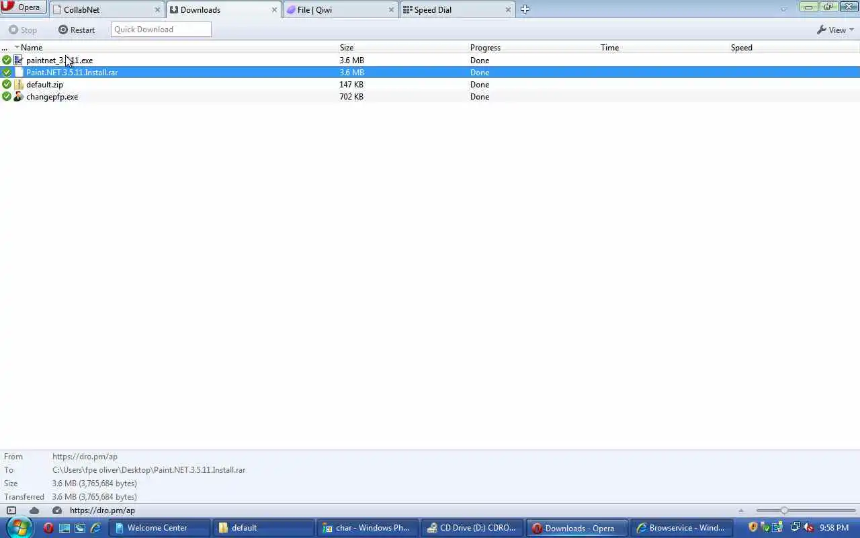Switch to Downloads - Opera taskbar button
The image size is (860, 538).
point(577,528)
